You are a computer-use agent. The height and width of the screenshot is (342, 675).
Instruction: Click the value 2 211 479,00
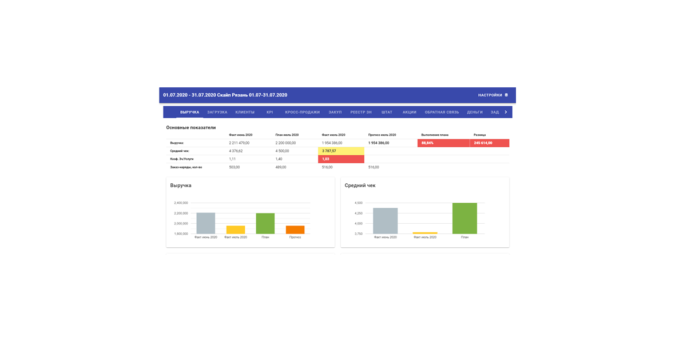coord(239,143)
